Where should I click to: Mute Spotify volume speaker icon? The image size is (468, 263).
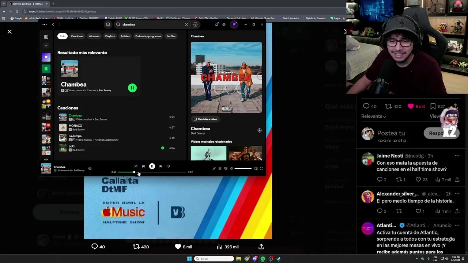231,168
